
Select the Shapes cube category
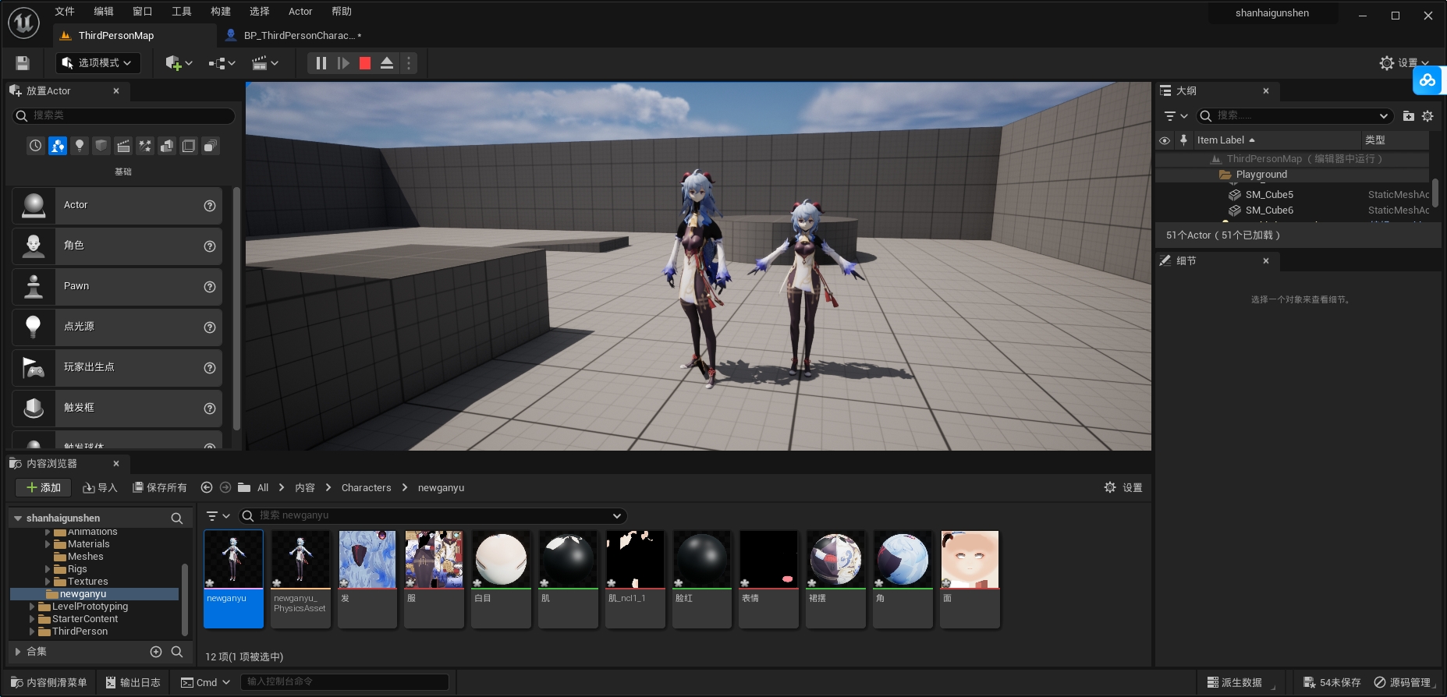101,146
